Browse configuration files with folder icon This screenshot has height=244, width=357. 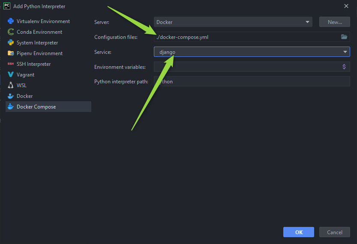pyautogui.click(x=344, y=37)
